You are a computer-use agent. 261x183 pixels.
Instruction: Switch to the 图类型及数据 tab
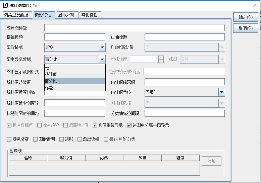pos(16,15)
